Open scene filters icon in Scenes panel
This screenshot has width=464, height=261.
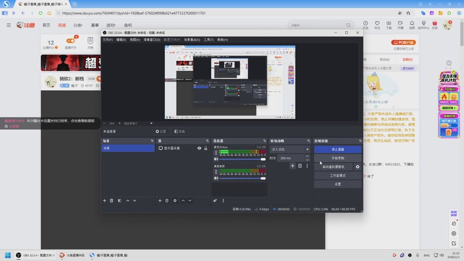click(119, 201)
